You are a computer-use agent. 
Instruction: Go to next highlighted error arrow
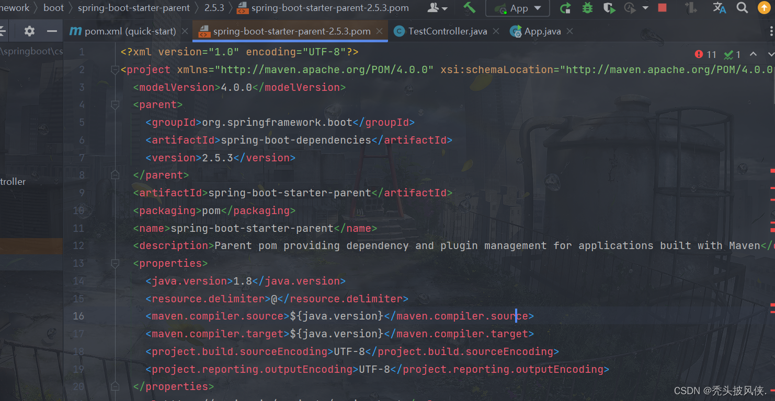(771, 54)
